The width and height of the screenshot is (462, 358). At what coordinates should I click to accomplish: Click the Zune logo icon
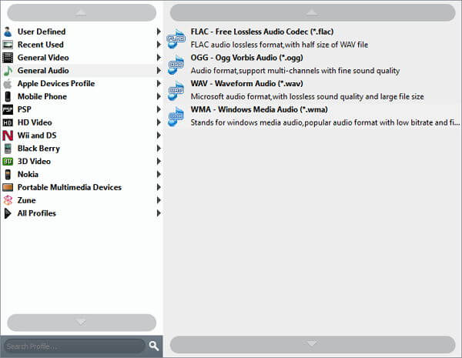[x=8, y=200]
